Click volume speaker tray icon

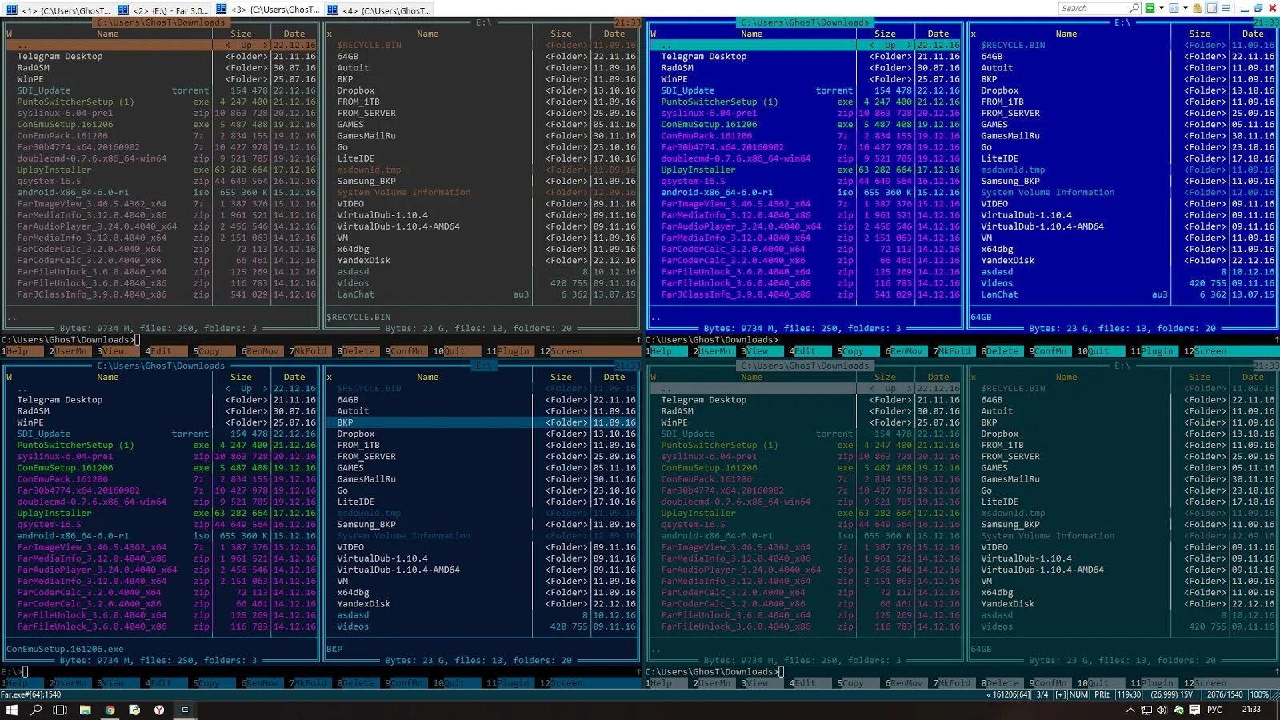pyautogui.click(x=1162, y=710)
